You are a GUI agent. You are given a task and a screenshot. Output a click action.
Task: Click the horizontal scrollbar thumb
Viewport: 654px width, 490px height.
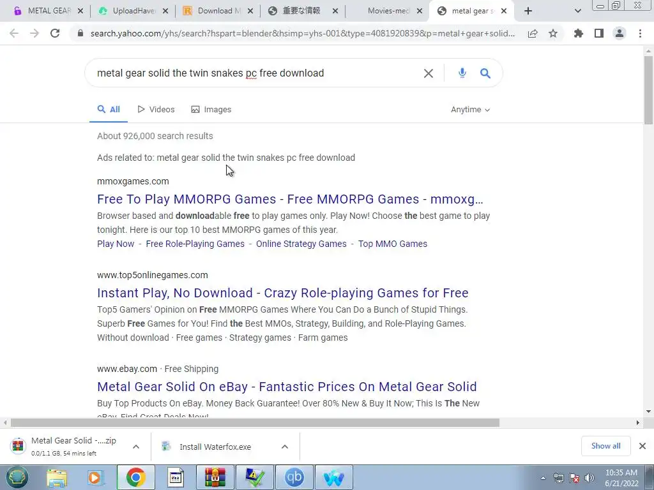pyautogui.click(x=255, y=422)
